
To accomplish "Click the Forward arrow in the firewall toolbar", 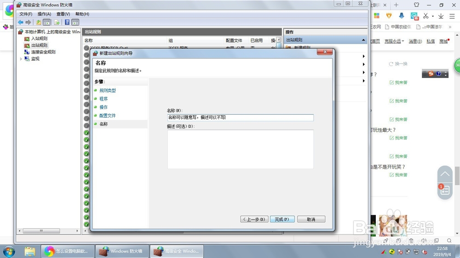I will 28,22.
